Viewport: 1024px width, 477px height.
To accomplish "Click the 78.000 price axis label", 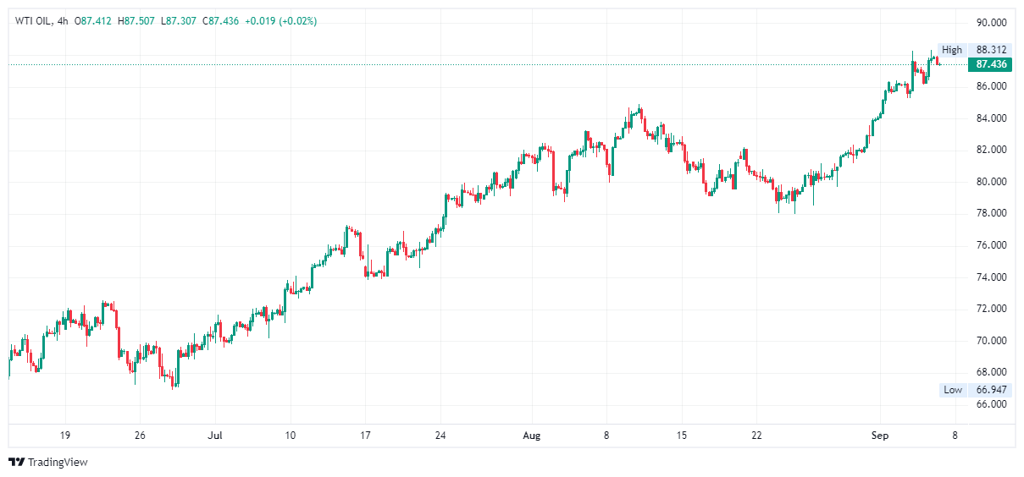I will (x=991, y=213).
